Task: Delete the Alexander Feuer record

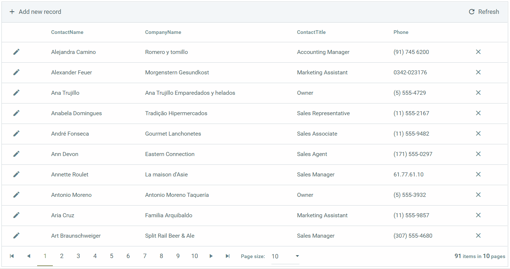Action: tap(478, 72)
